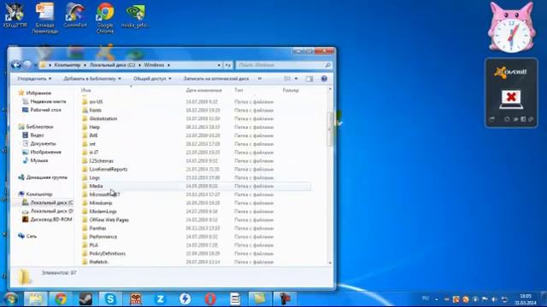Screen dimensions: 547x307
Task: Open the view options dropdown arrow
Action: point(297,78)
